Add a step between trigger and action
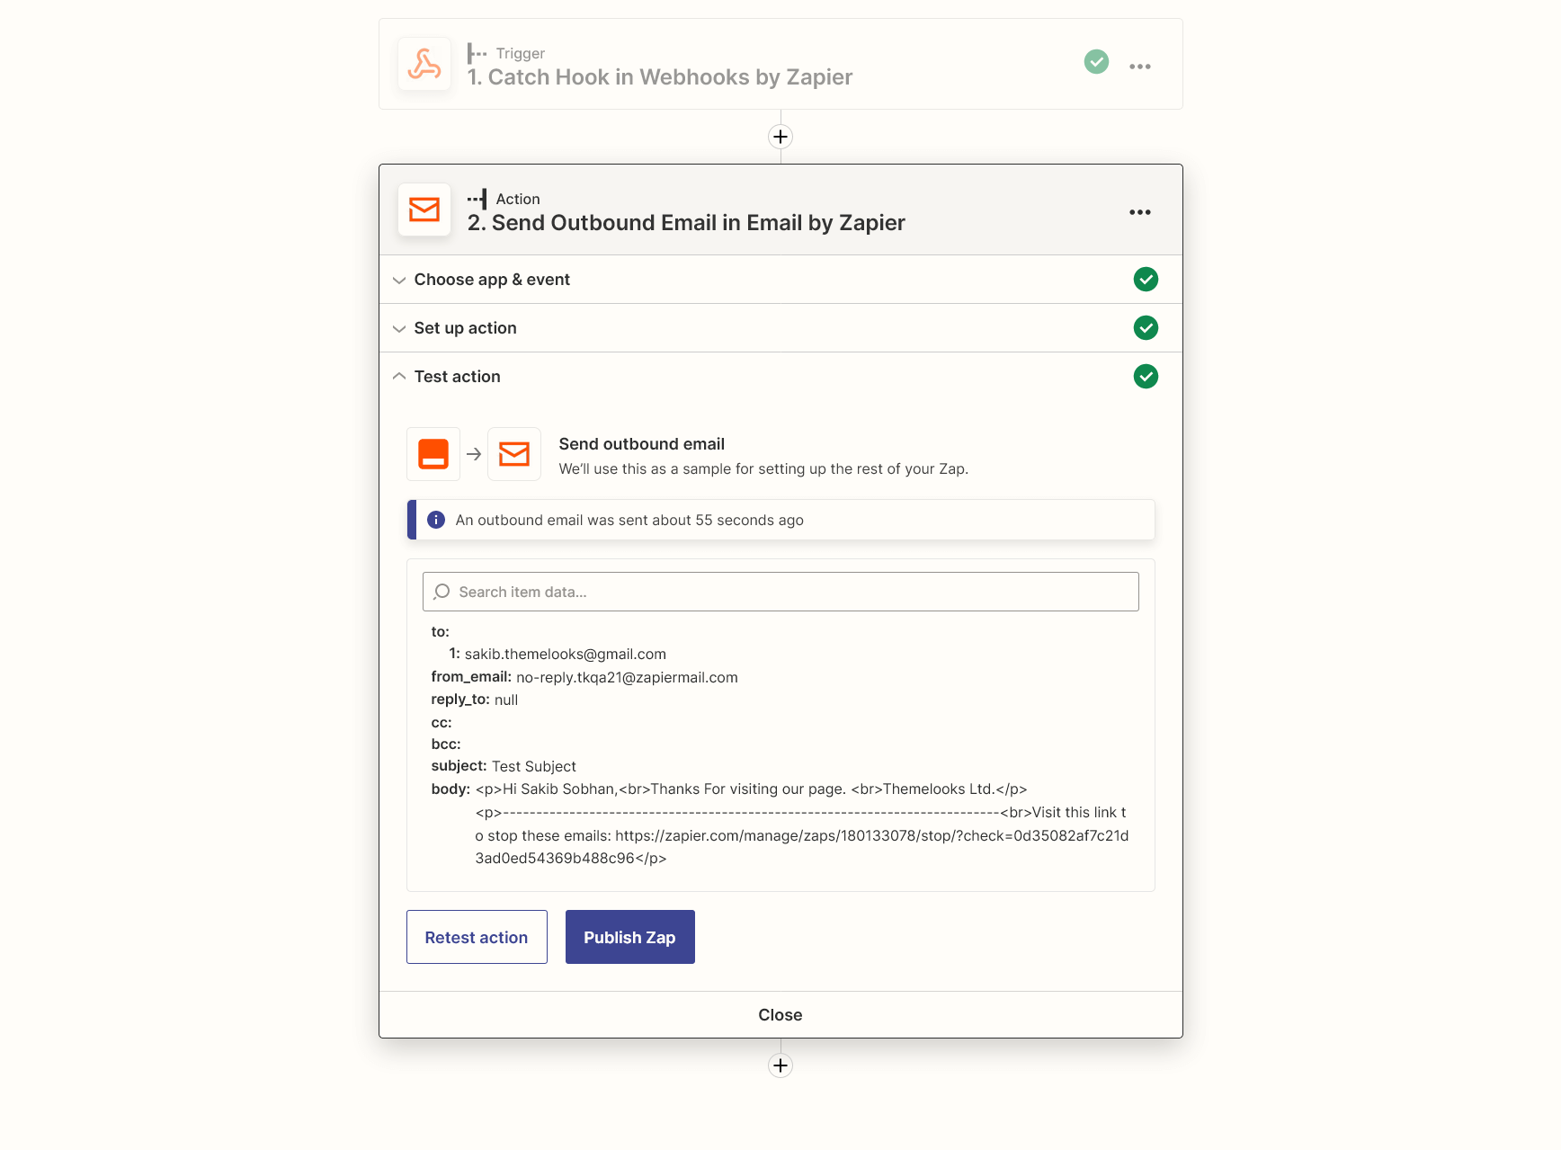 pos(780,137)
